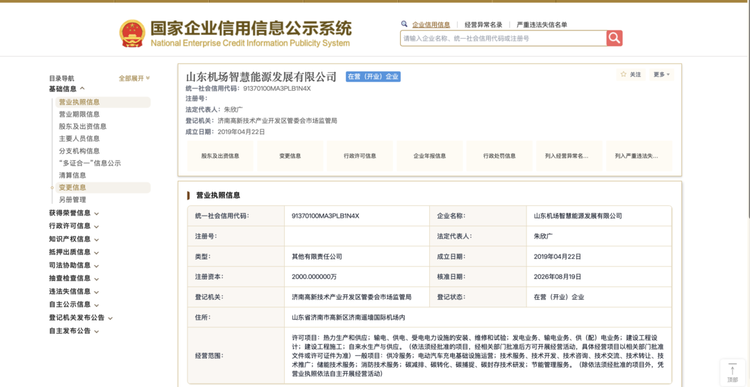Expand 登记机关发布公告 section
Image resolution: width=750 pixels, height=387 pixels.
[81, 318]
